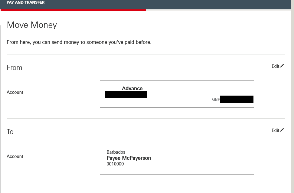The height and width of the screenshot is (193, 294).
Task: Click Payee McPayerson's name
Action: coord(129,158)
